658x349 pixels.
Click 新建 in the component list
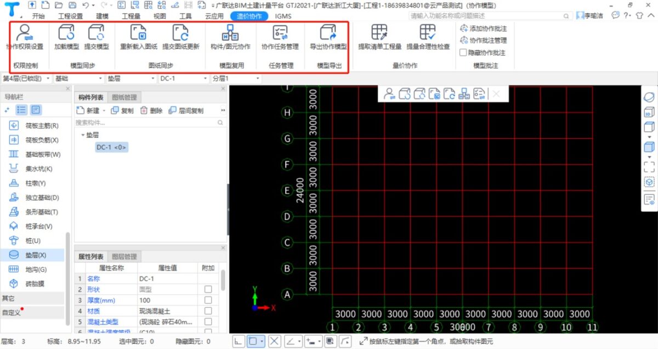pyautogui.click(x=92, y=110)
